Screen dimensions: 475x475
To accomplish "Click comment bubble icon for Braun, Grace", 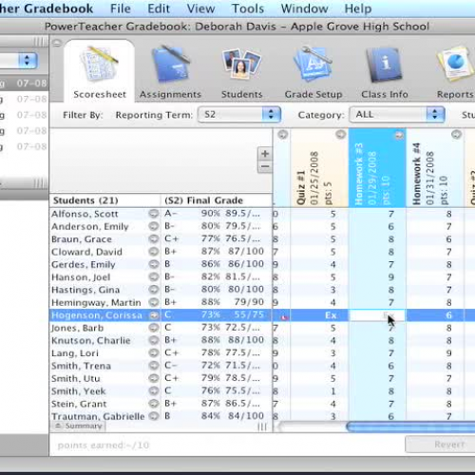I will pos(154,239).
